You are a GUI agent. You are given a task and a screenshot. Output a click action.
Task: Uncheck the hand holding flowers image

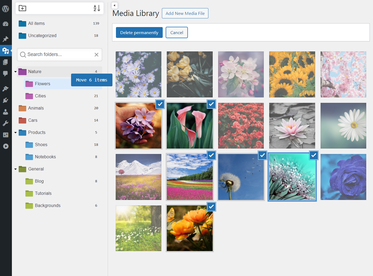pos(160,104)
